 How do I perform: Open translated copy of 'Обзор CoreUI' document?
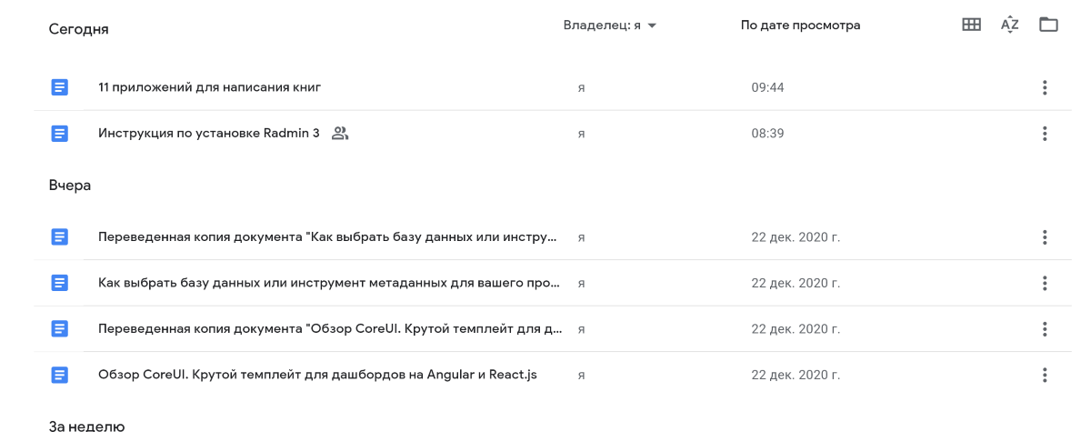327,328
